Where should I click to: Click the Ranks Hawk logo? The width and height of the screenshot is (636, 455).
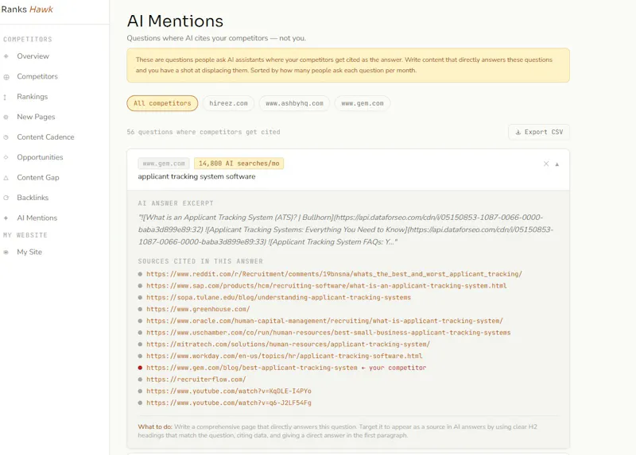point(27,10)
